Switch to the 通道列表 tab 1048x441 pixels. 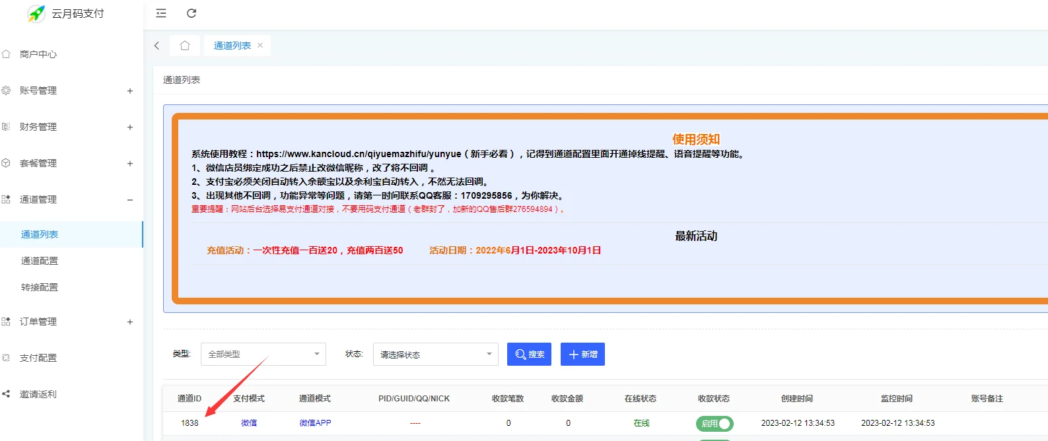(232, 46)
